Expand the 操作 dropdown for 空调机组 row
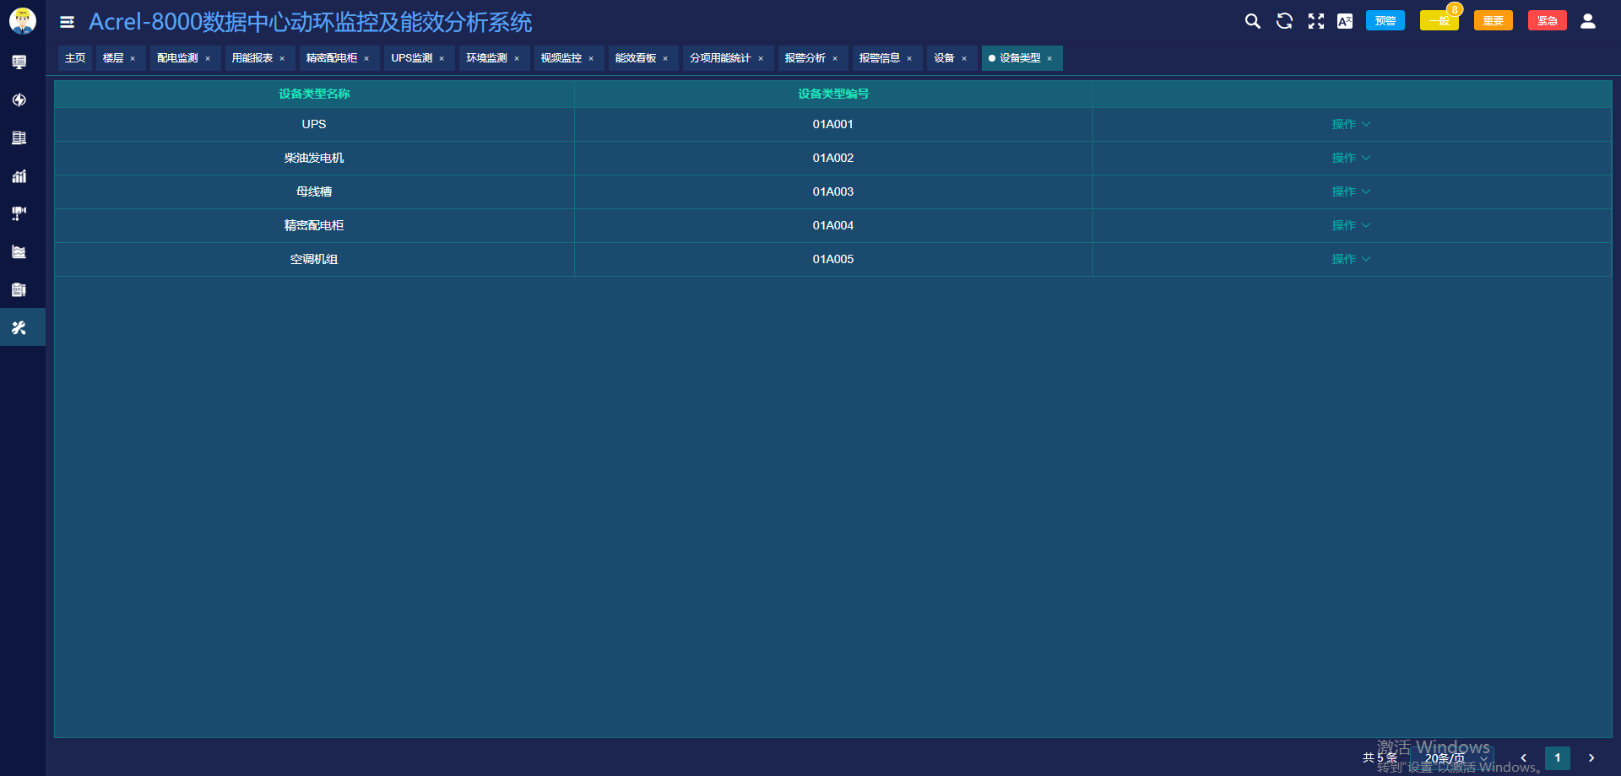1621x776 pixels. tap(1351, 259)
